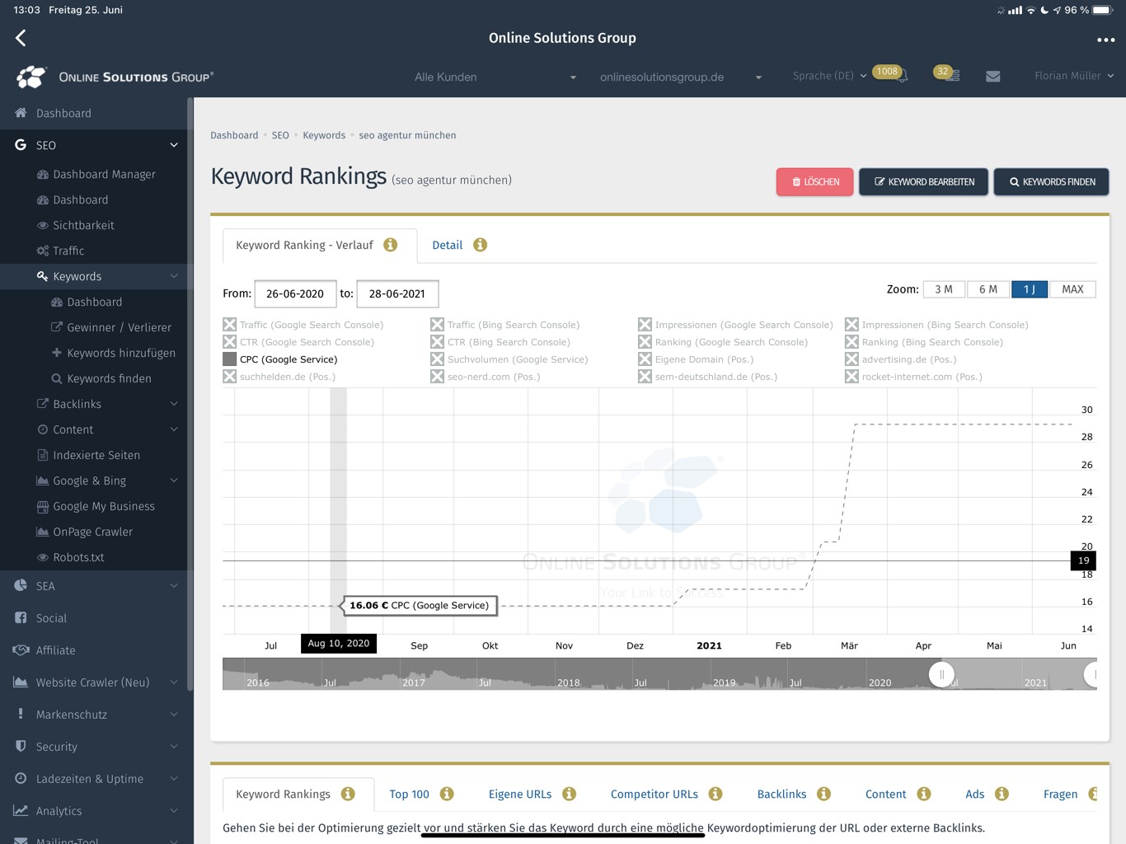The image size is (1126, 844).
Task: Open the Sprache (DE) language dropdown
Action: click(829, 76)
